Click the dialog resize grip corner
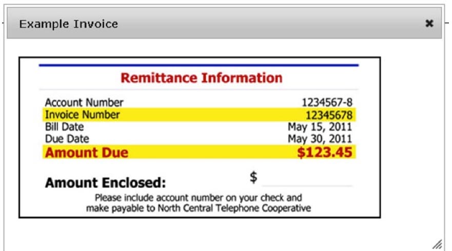Viewport: 452px width, 251px height. 437,244
